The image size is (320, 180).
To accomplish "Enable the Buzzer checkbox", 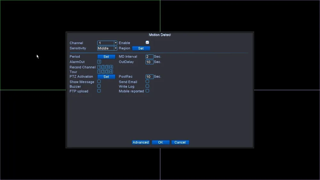I will [x=99, y=86].
